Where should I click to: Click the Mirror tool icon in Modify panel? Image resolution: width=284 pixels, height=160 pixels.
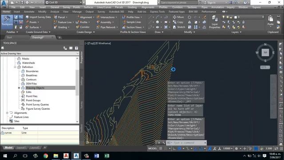(x=189, y=22)
